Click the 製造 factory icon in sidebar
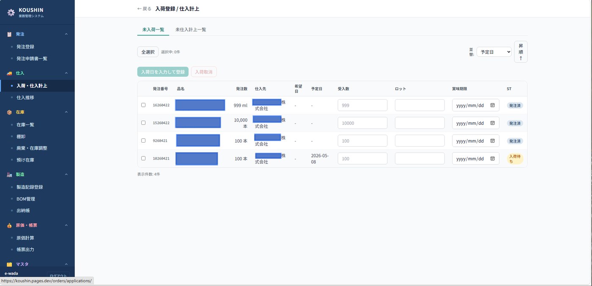Screen dimensions: 592x286 [x=9, y=175]
